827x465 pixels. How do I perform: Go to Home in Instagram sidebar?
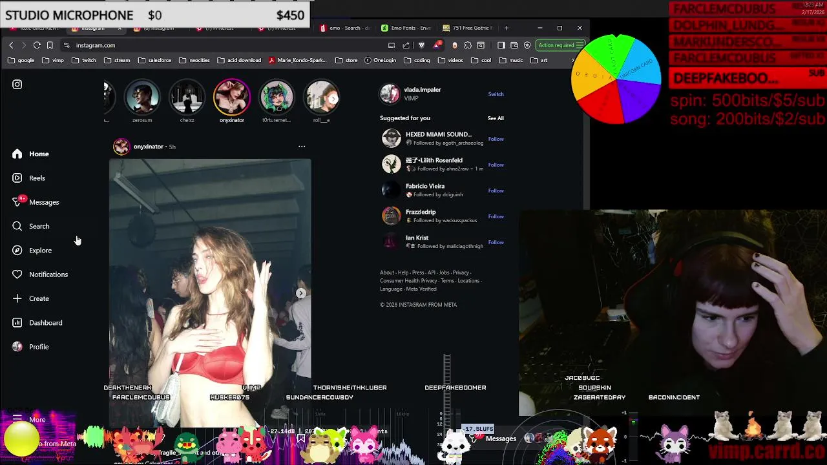[30, 154]
